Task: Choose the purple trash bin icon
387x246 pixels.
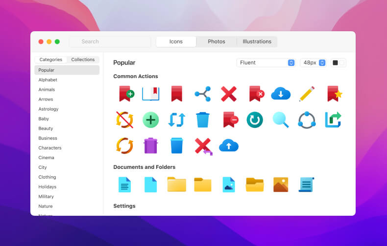Action: [150, 145]
